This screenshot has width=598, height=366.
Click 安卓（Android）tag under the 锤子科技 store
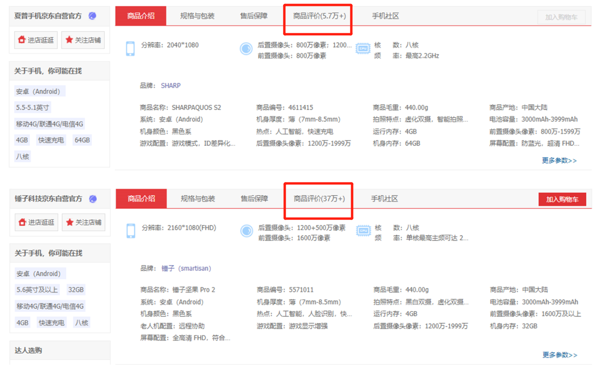(40, 274)
